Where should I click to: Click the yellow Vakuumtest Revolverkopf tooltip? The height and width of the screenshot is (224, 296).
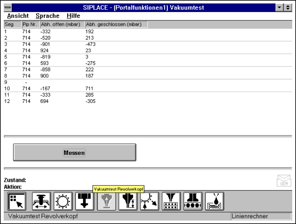pos(119,189)
